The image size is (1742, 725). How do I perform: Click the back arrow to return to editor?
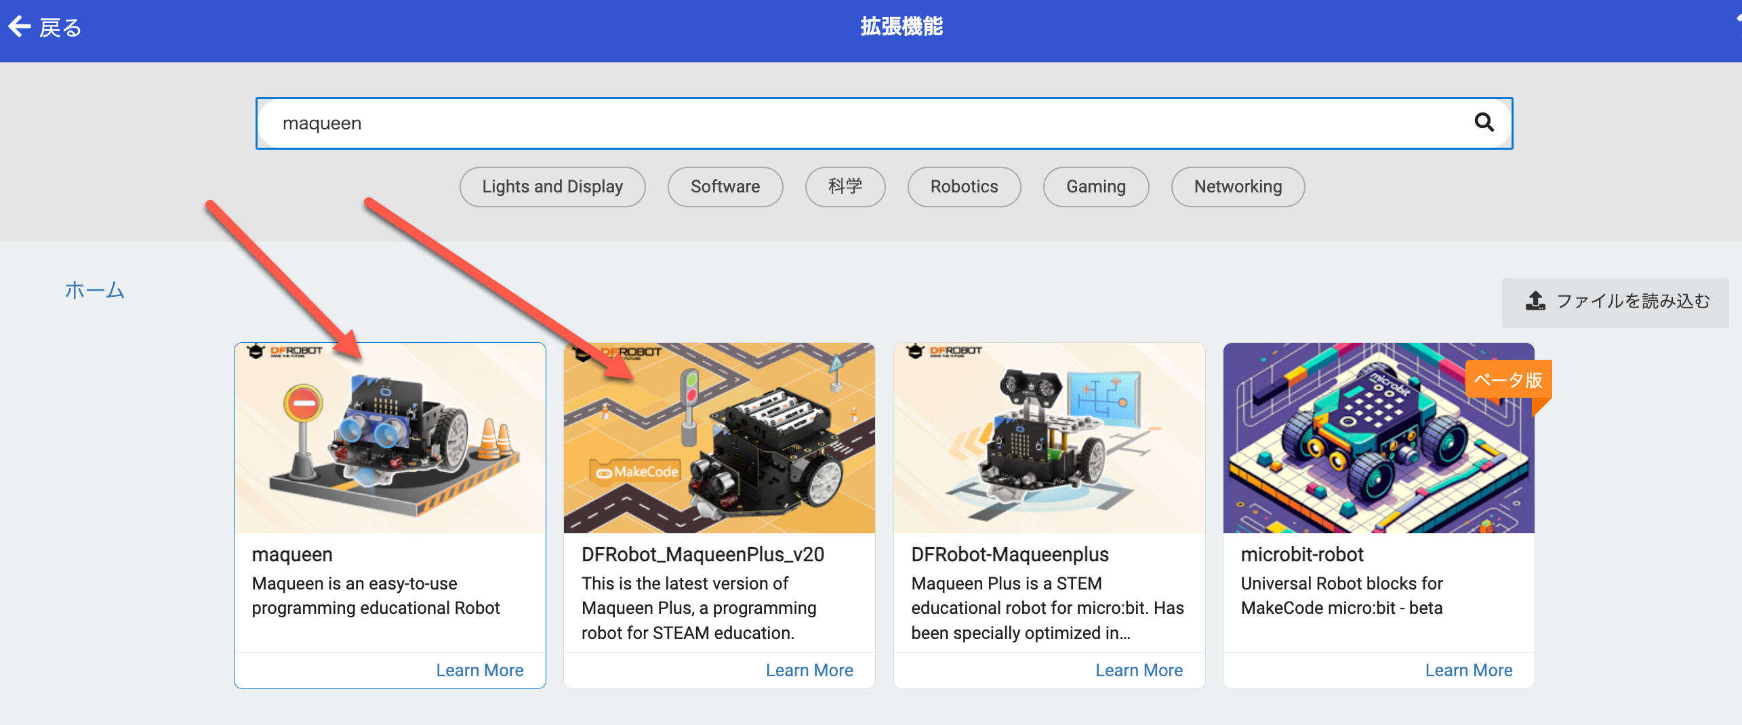(x=20, y=26)
